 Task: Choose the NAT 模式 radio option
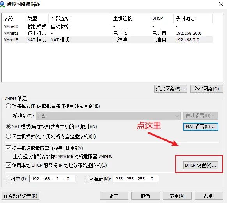point(8,127)
